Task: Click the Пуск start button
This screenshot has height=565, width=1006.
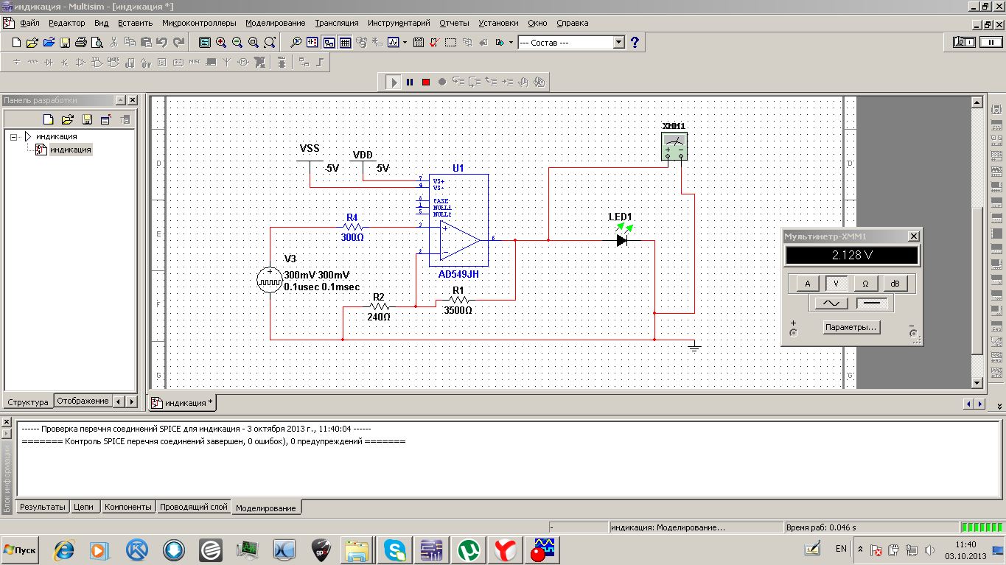Action: click(20, 550)
